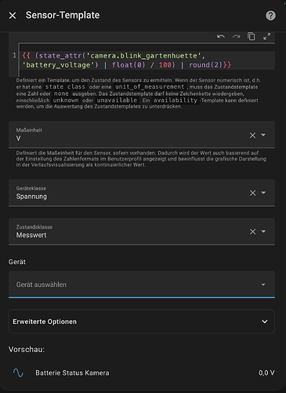Select the Spannung device class value

coord(31,196)
